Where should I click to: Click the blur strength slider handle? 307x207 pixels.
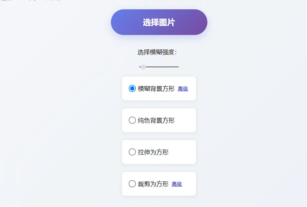click(143, 67)
